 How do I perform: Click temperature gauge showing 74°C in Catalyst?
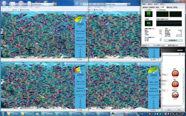coord(175,73)
